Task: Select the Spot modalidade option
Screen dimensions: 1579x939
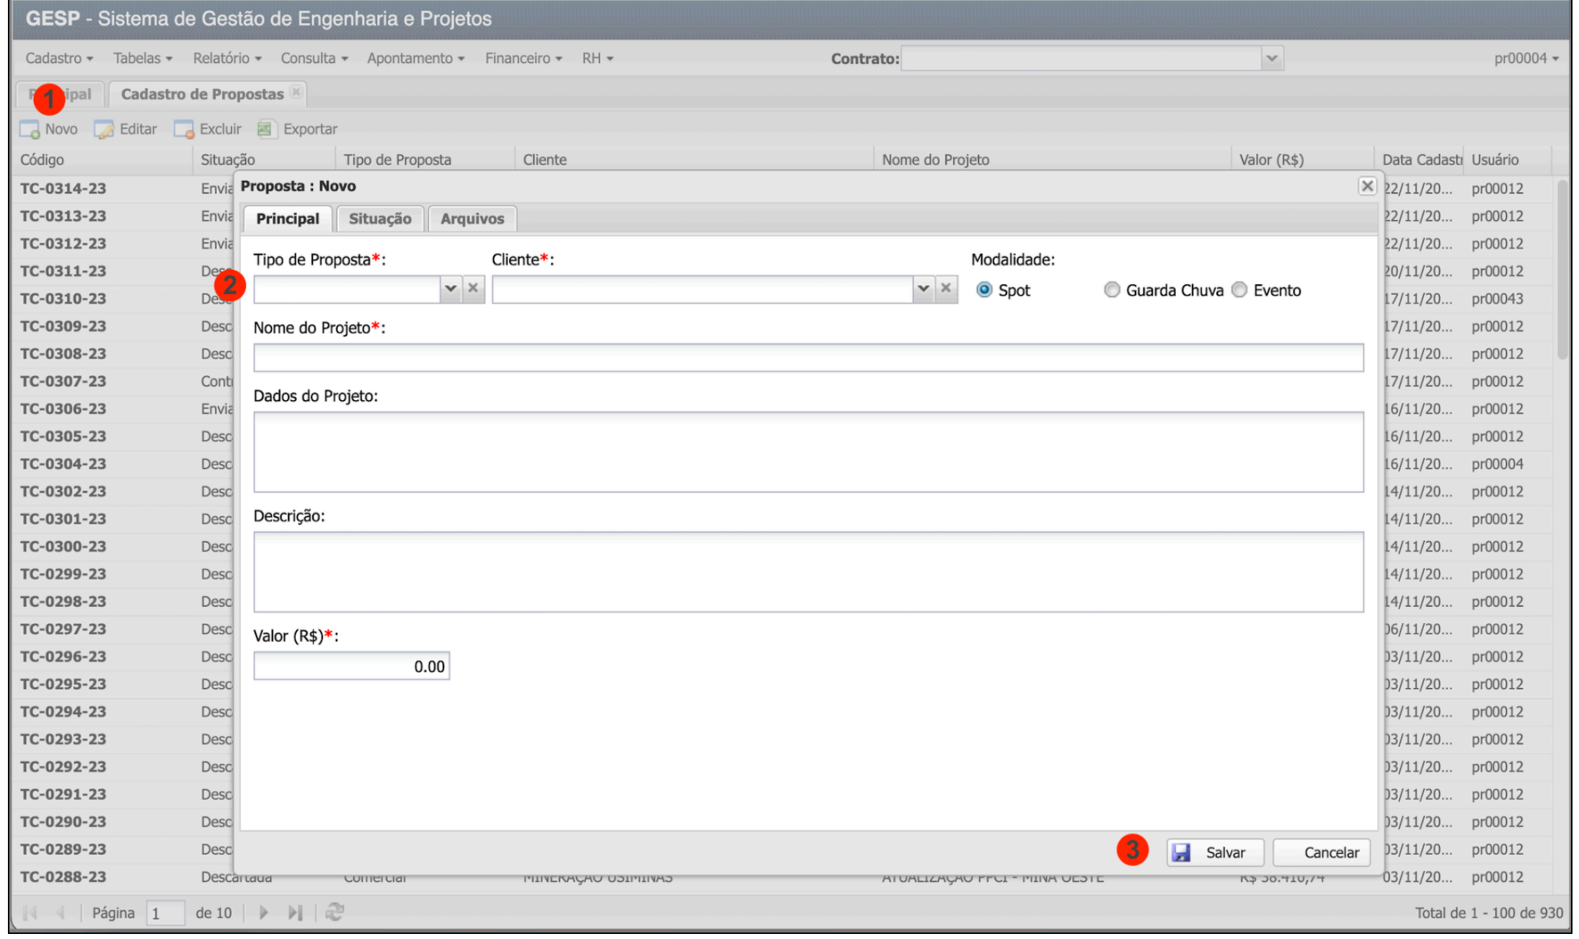Action: click(x=983, y=290)
